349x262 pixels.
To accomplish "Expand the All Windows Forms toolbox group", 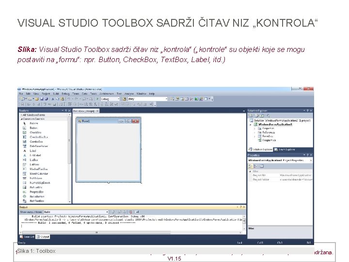I will (22, 115).
